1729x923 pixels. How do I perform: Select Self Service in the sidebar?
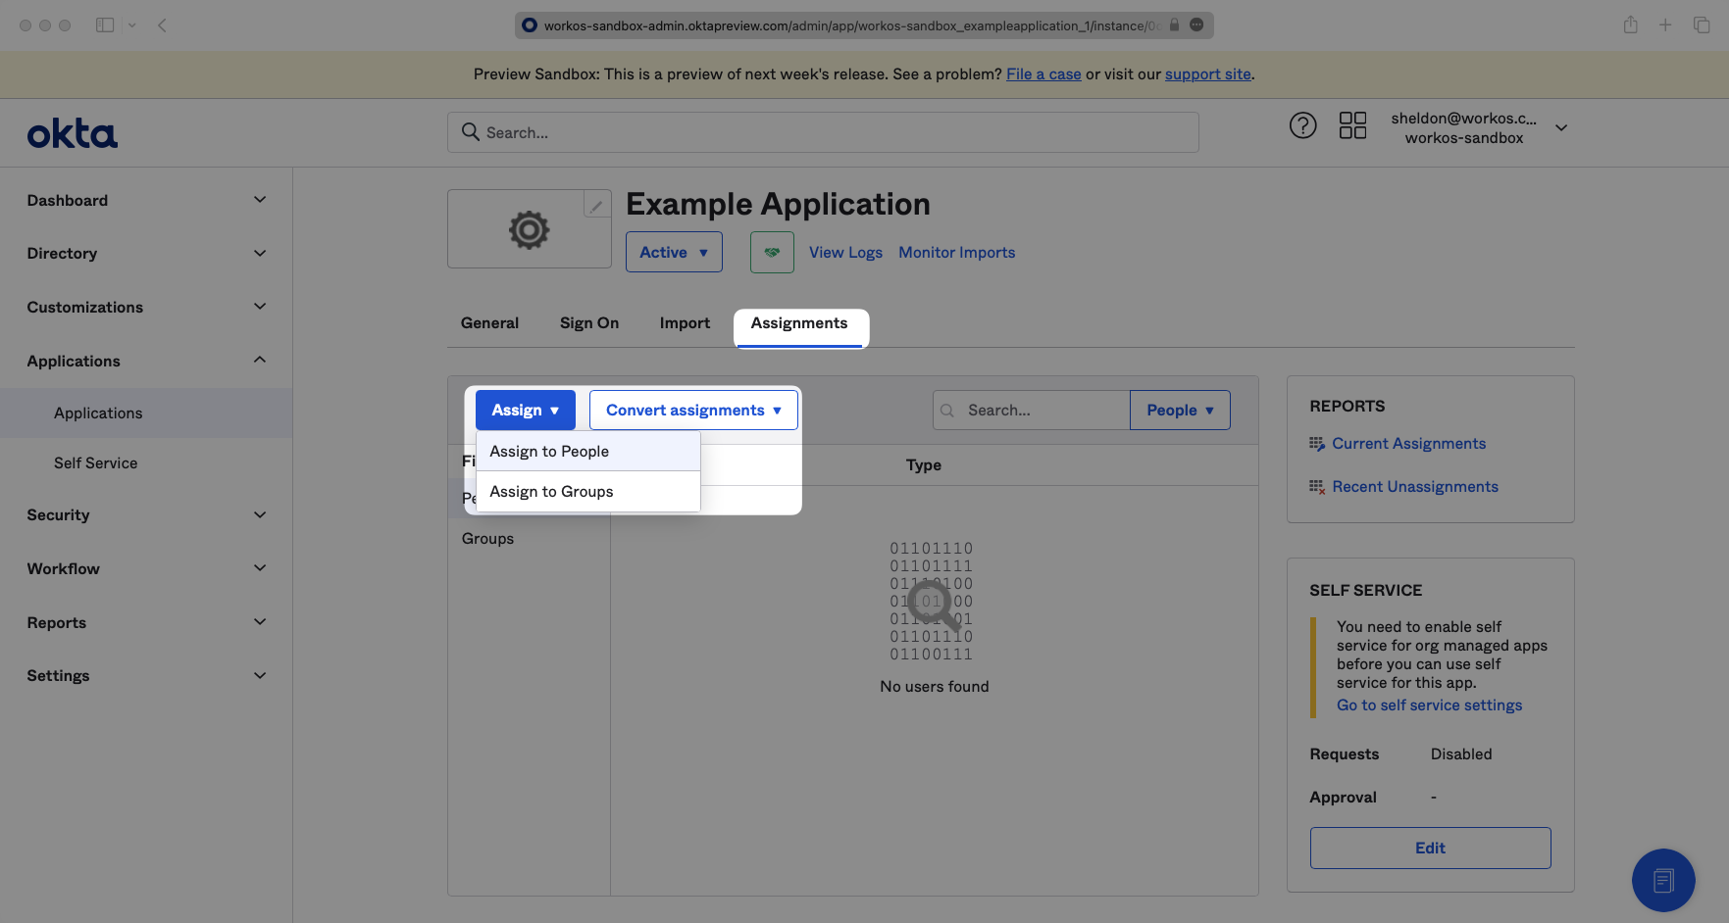coord(96,463)
